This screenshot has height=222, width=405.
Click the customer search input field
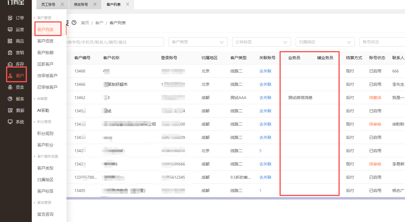coord(115,42)
